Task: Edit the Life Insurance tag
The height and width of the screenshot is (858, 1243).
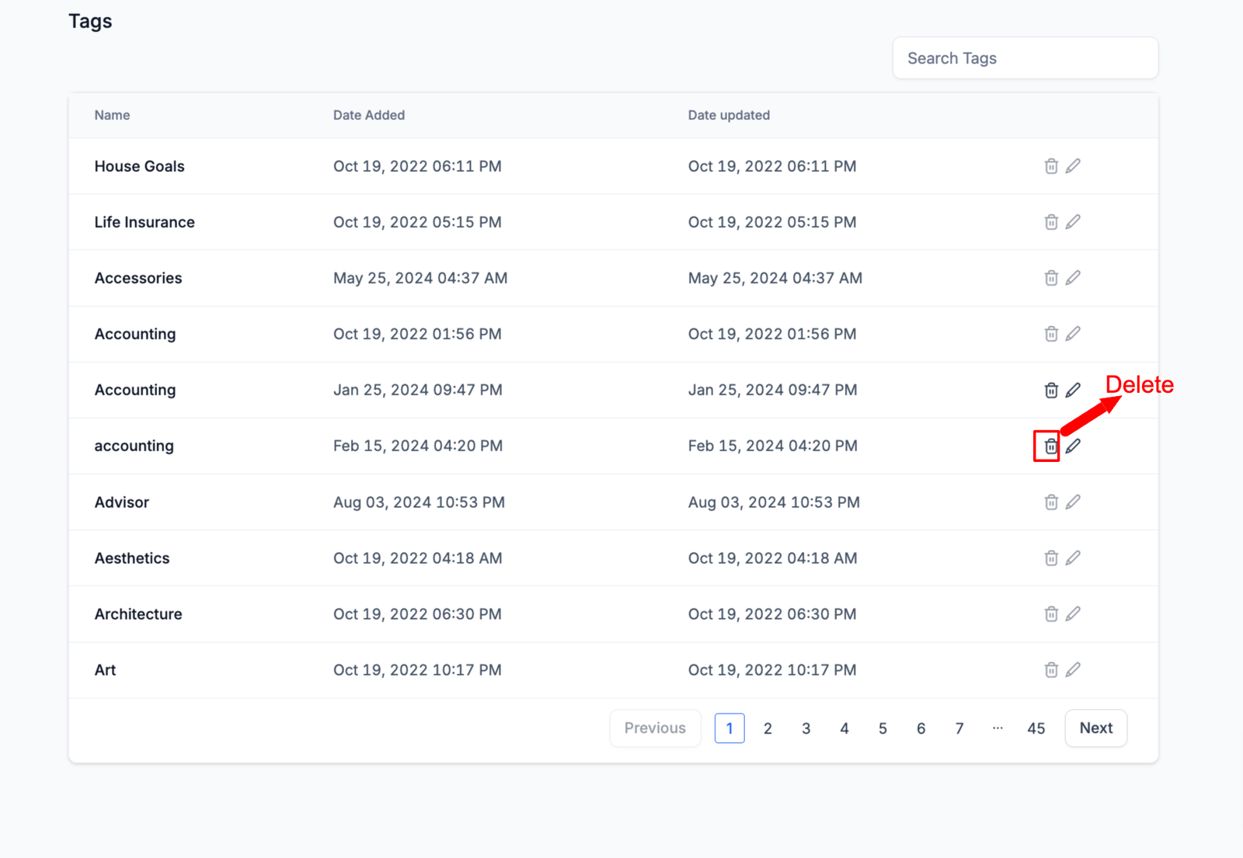Action: pyautogui.click(x=1073, y=222)
